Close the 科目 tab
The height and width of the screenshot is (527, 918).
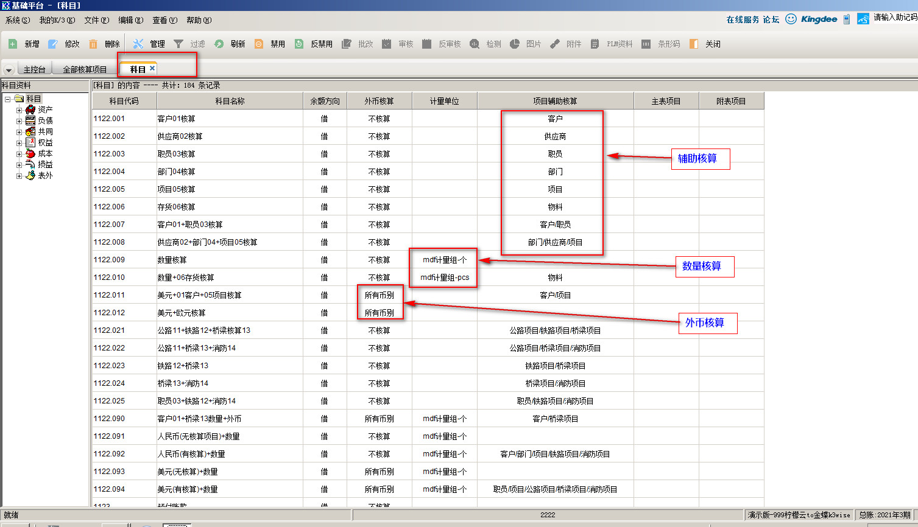152,68
